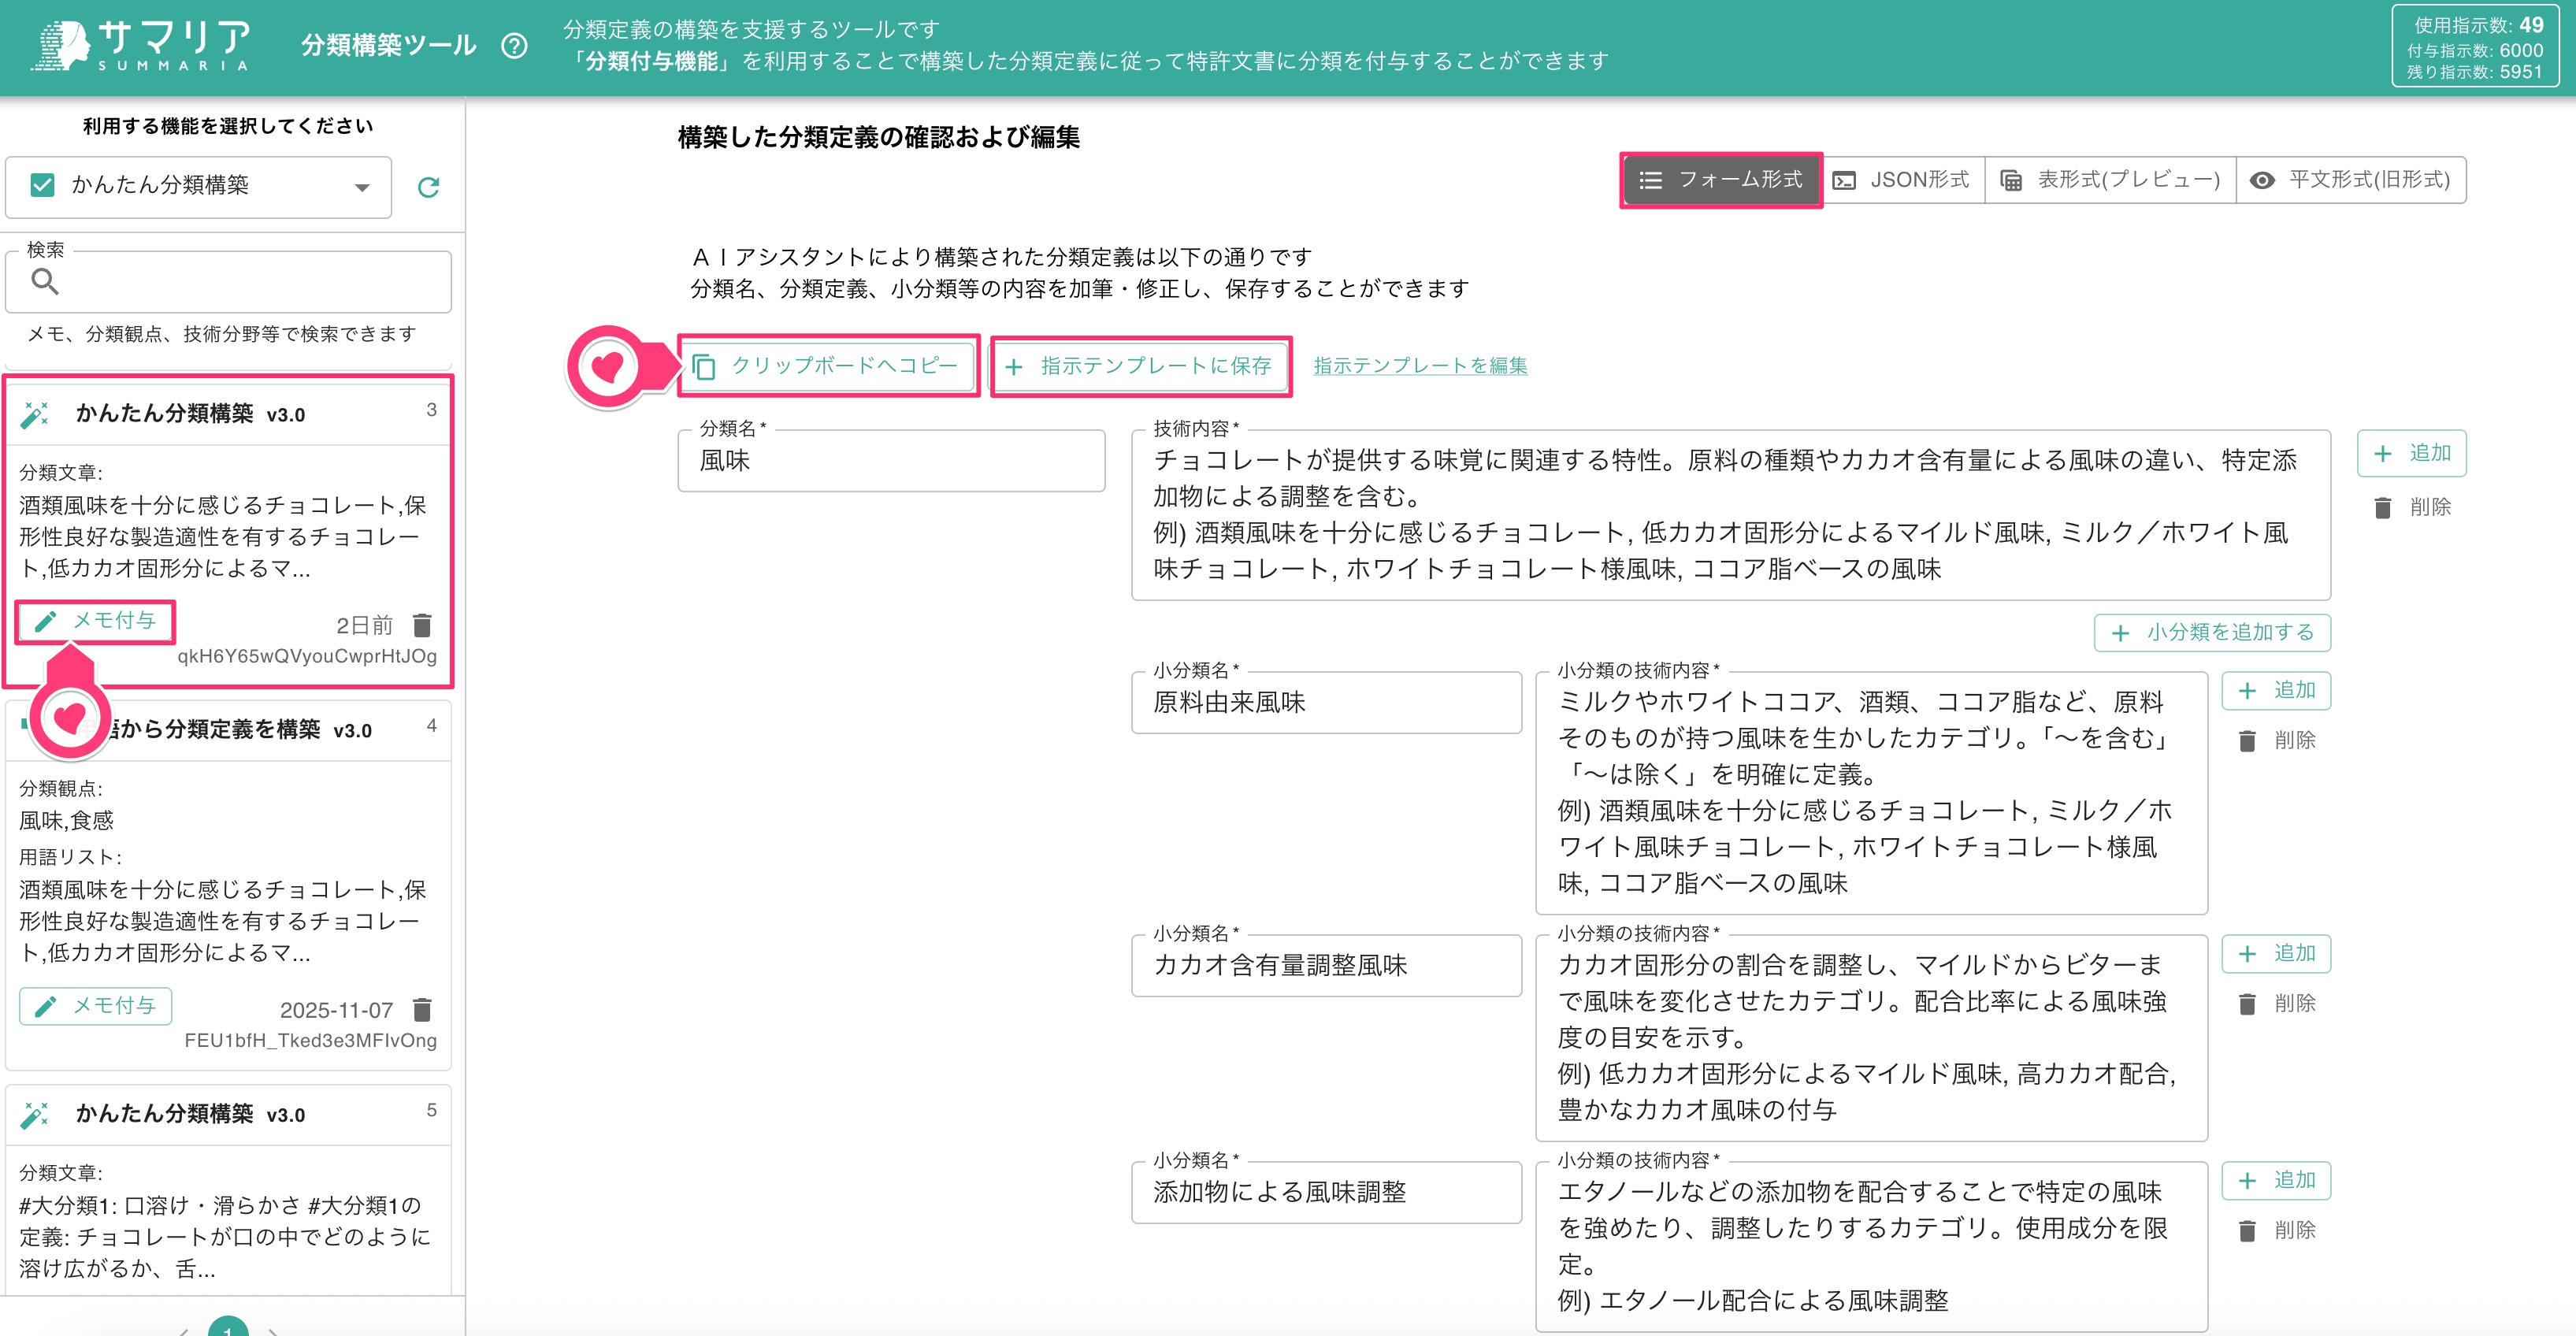Add subcategory after 添加物による風味調整
Image resolution: width=2576 pixels, height=1336 pixels.
[x=2276, y=1181]
